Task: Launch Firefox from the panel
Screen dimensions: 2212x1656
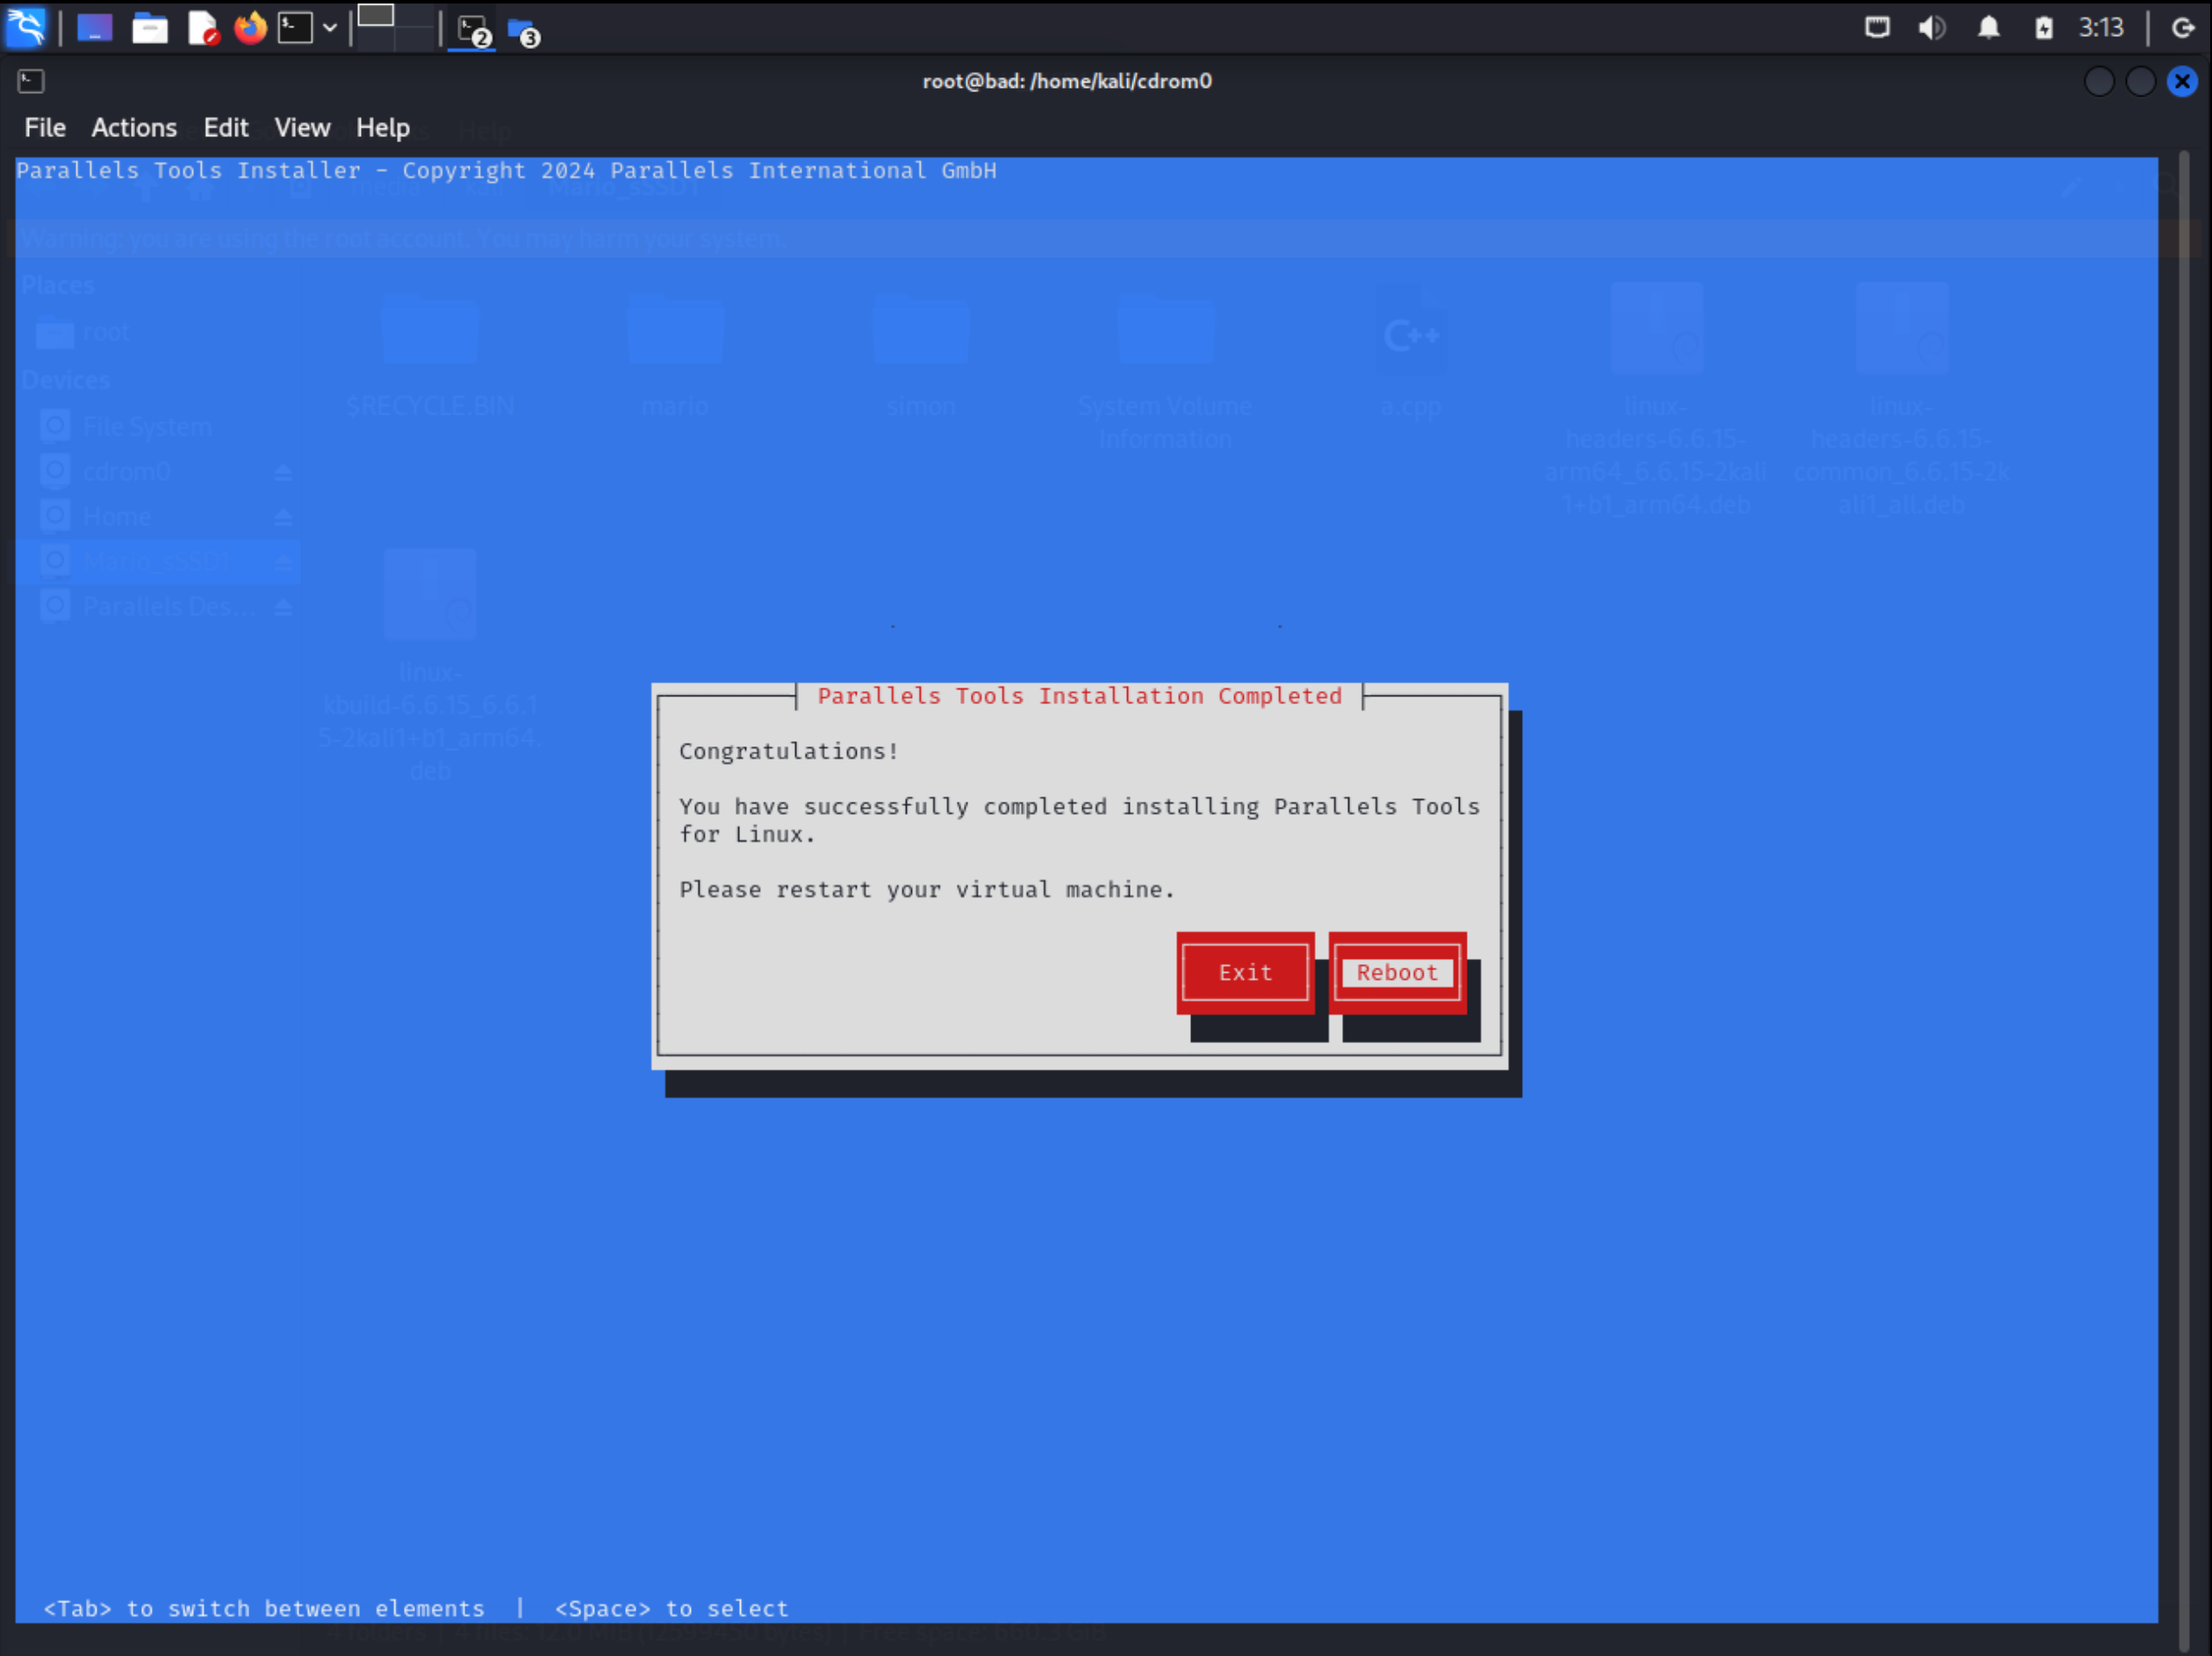Action: click(250, 28)
